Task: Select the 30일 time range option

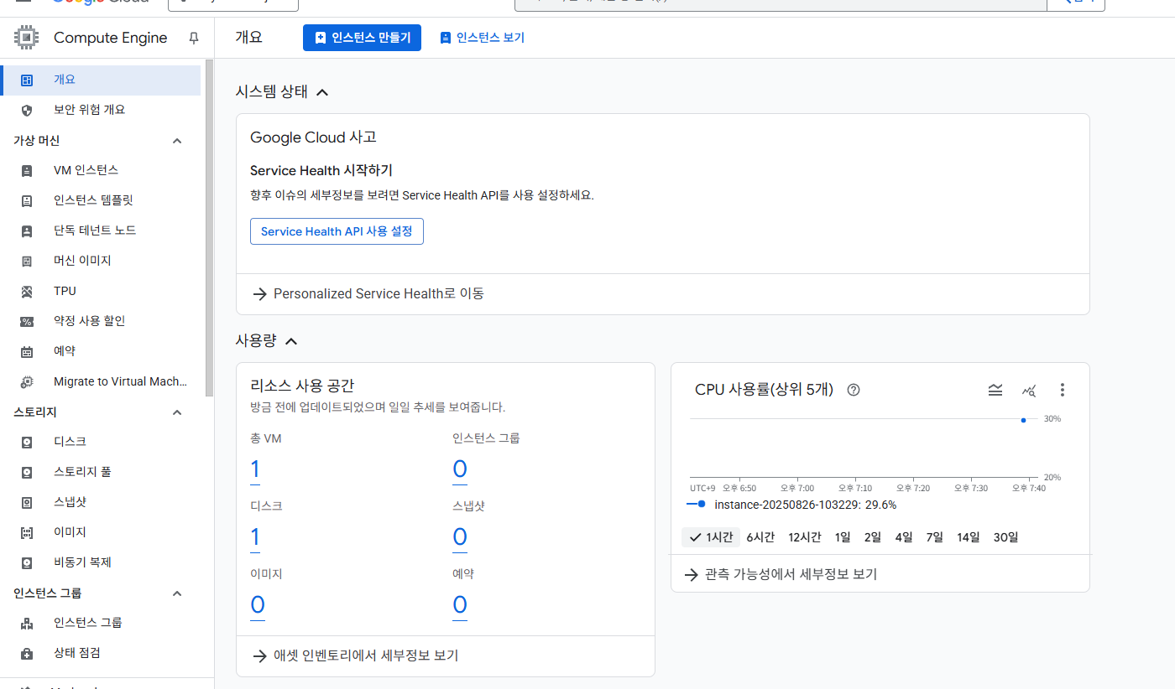Action: 1005,537
